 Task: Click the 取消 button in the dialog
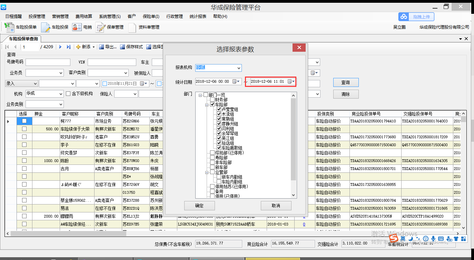tap(276, 206)
